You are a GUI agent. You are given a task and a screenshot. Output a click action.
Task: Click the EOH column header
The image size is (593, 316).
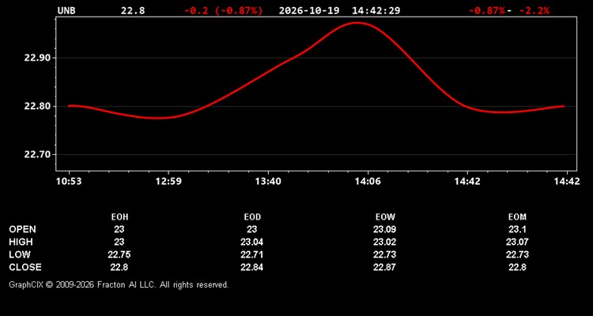(x=119, y=217)
